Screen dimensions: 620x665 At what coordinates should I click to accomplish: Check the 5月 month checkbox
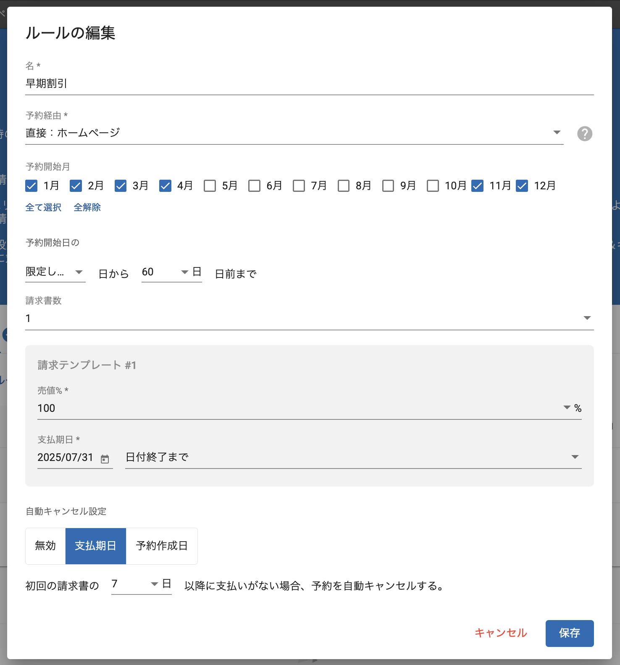tap(210, 186)
